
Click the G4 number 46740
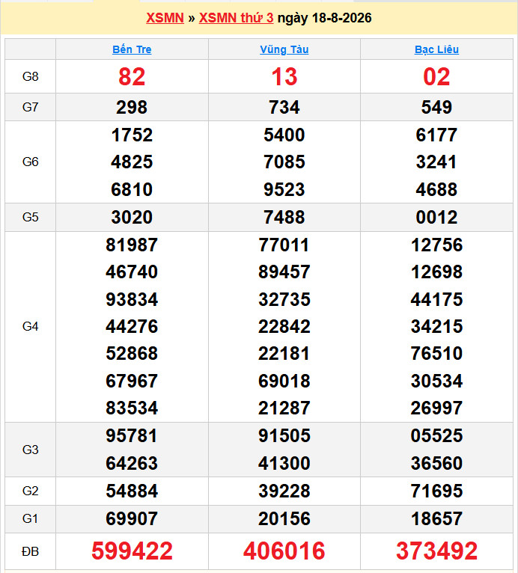[132, 272]
